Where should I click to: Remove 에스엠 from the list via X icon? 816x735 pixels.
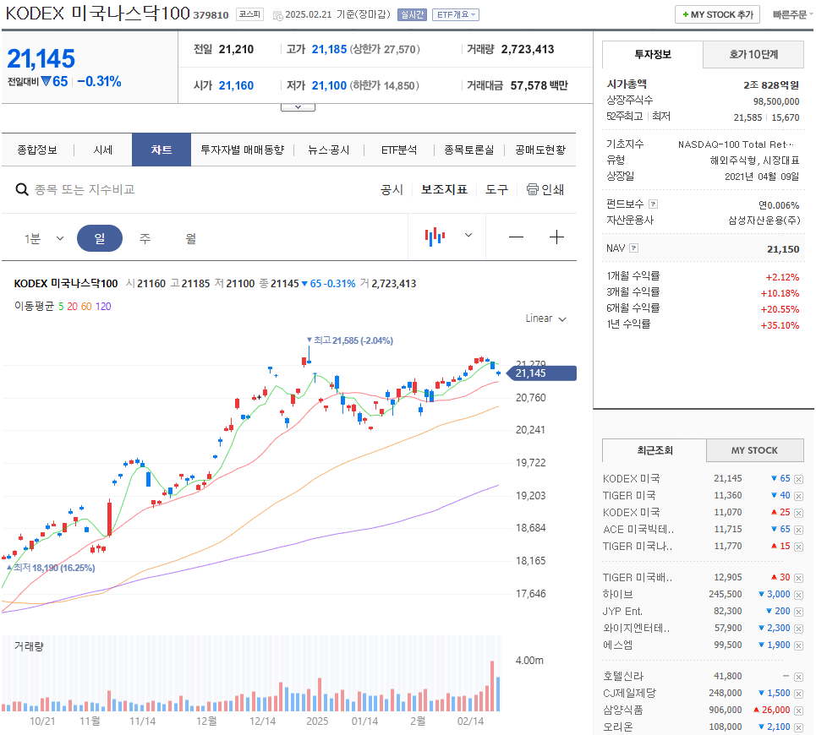coord(797,645)
